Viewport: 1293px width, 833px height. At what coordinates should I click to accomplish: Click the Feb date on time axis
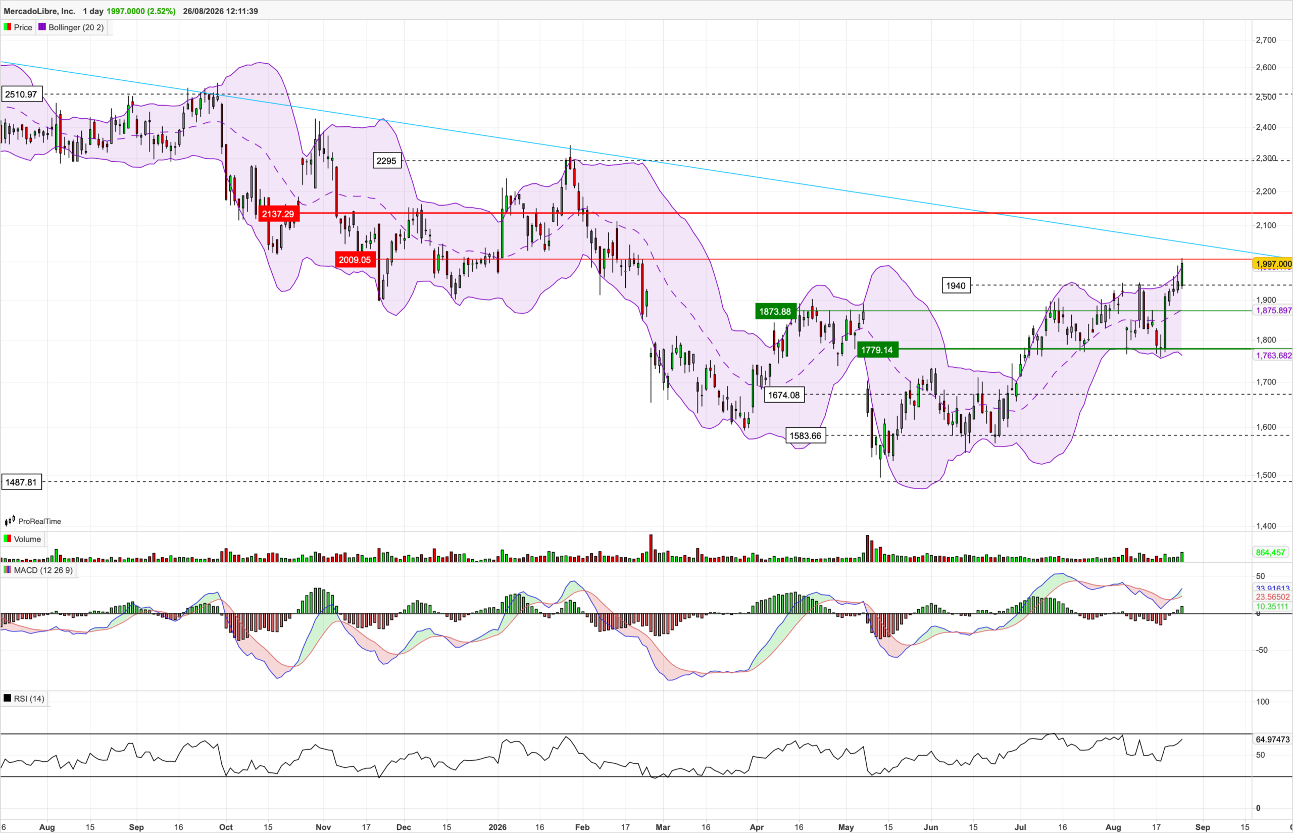pyautogui.click(x=582, y=827)
